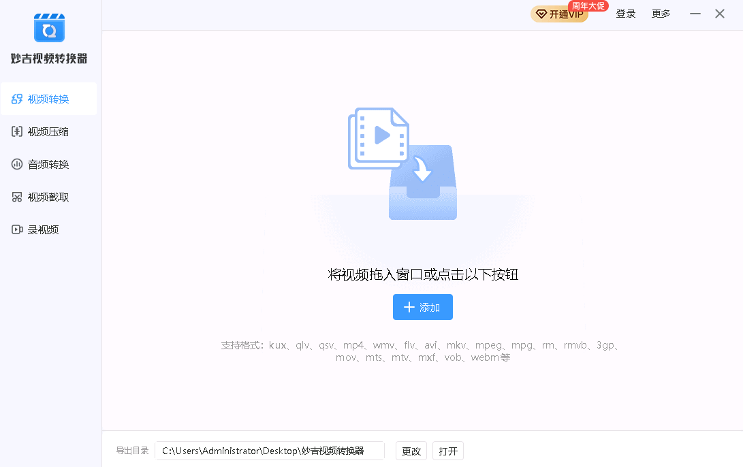Click the 登录 login link
The width and height of the screenshot is (743, 467).
[x=625, y=14]
